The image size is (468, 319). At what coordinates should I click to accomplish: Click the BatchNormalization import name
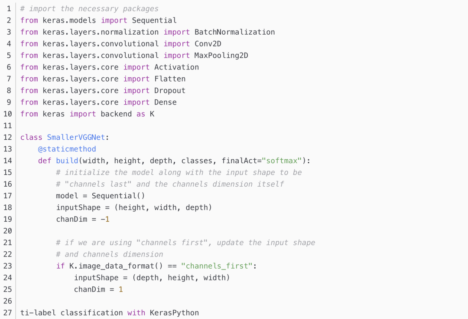tap(234, 32)
